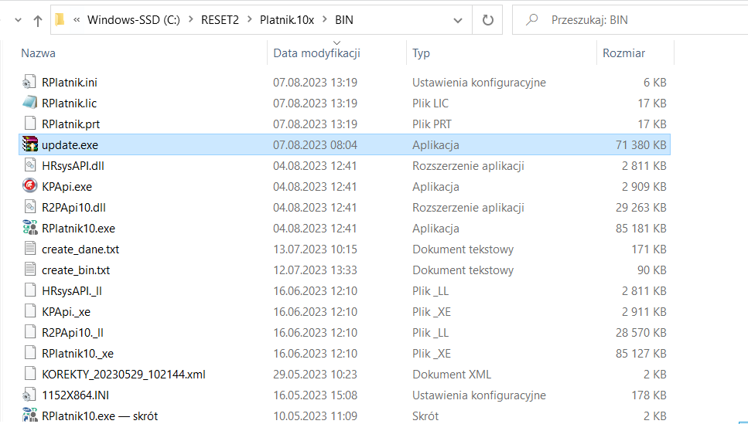Image resolution: width=748 pixels, height=424 pixels.
Task: Click the R2PApi10._ll file icon
Action: [29, 333]
